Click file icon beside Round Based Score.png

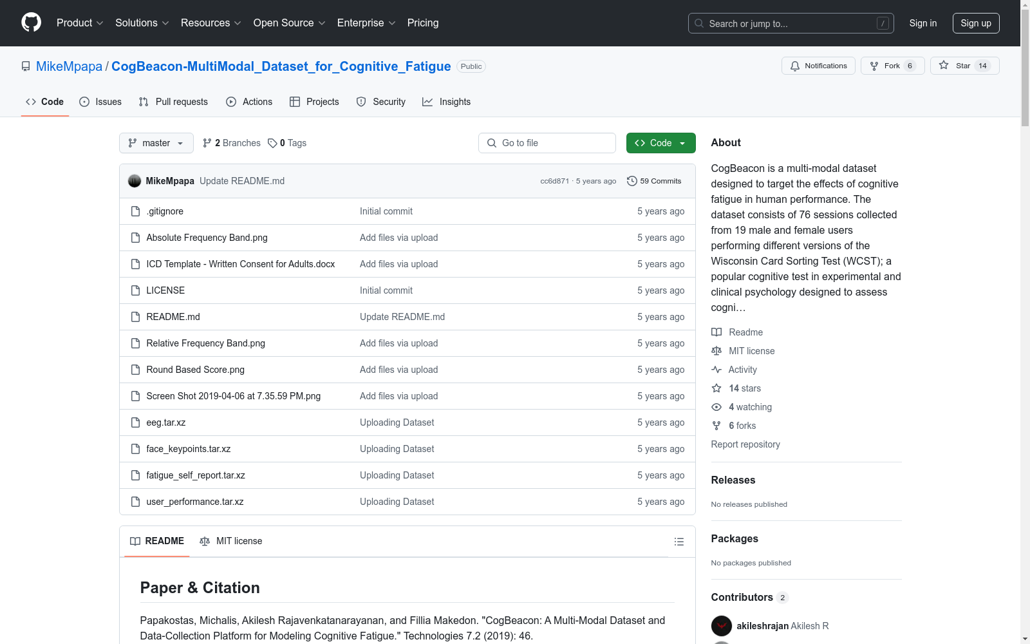135,370
